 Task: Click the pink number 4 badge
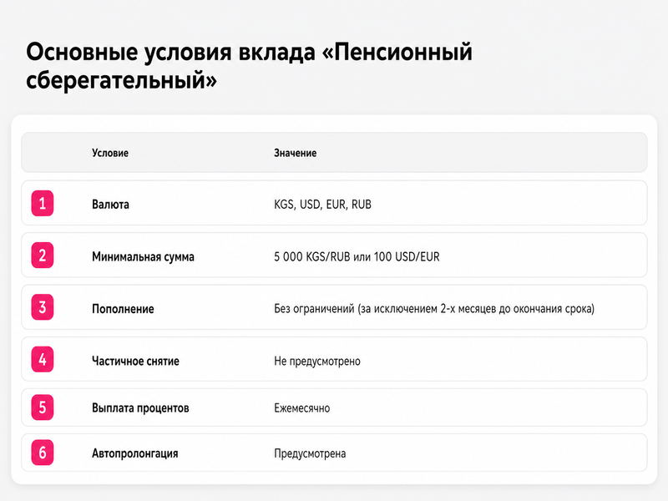tap(43, 359)
